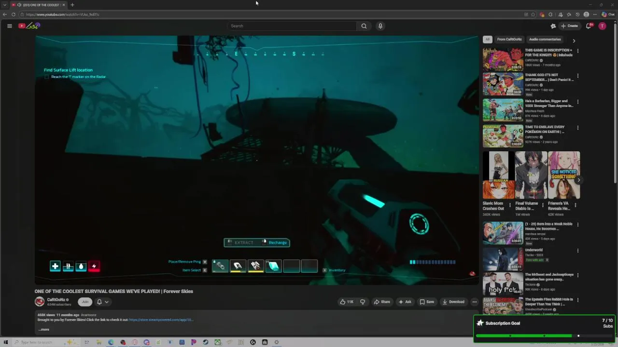Join the CaRtOoNz channel
618x347 pixels.
click(x=85, y=302)
